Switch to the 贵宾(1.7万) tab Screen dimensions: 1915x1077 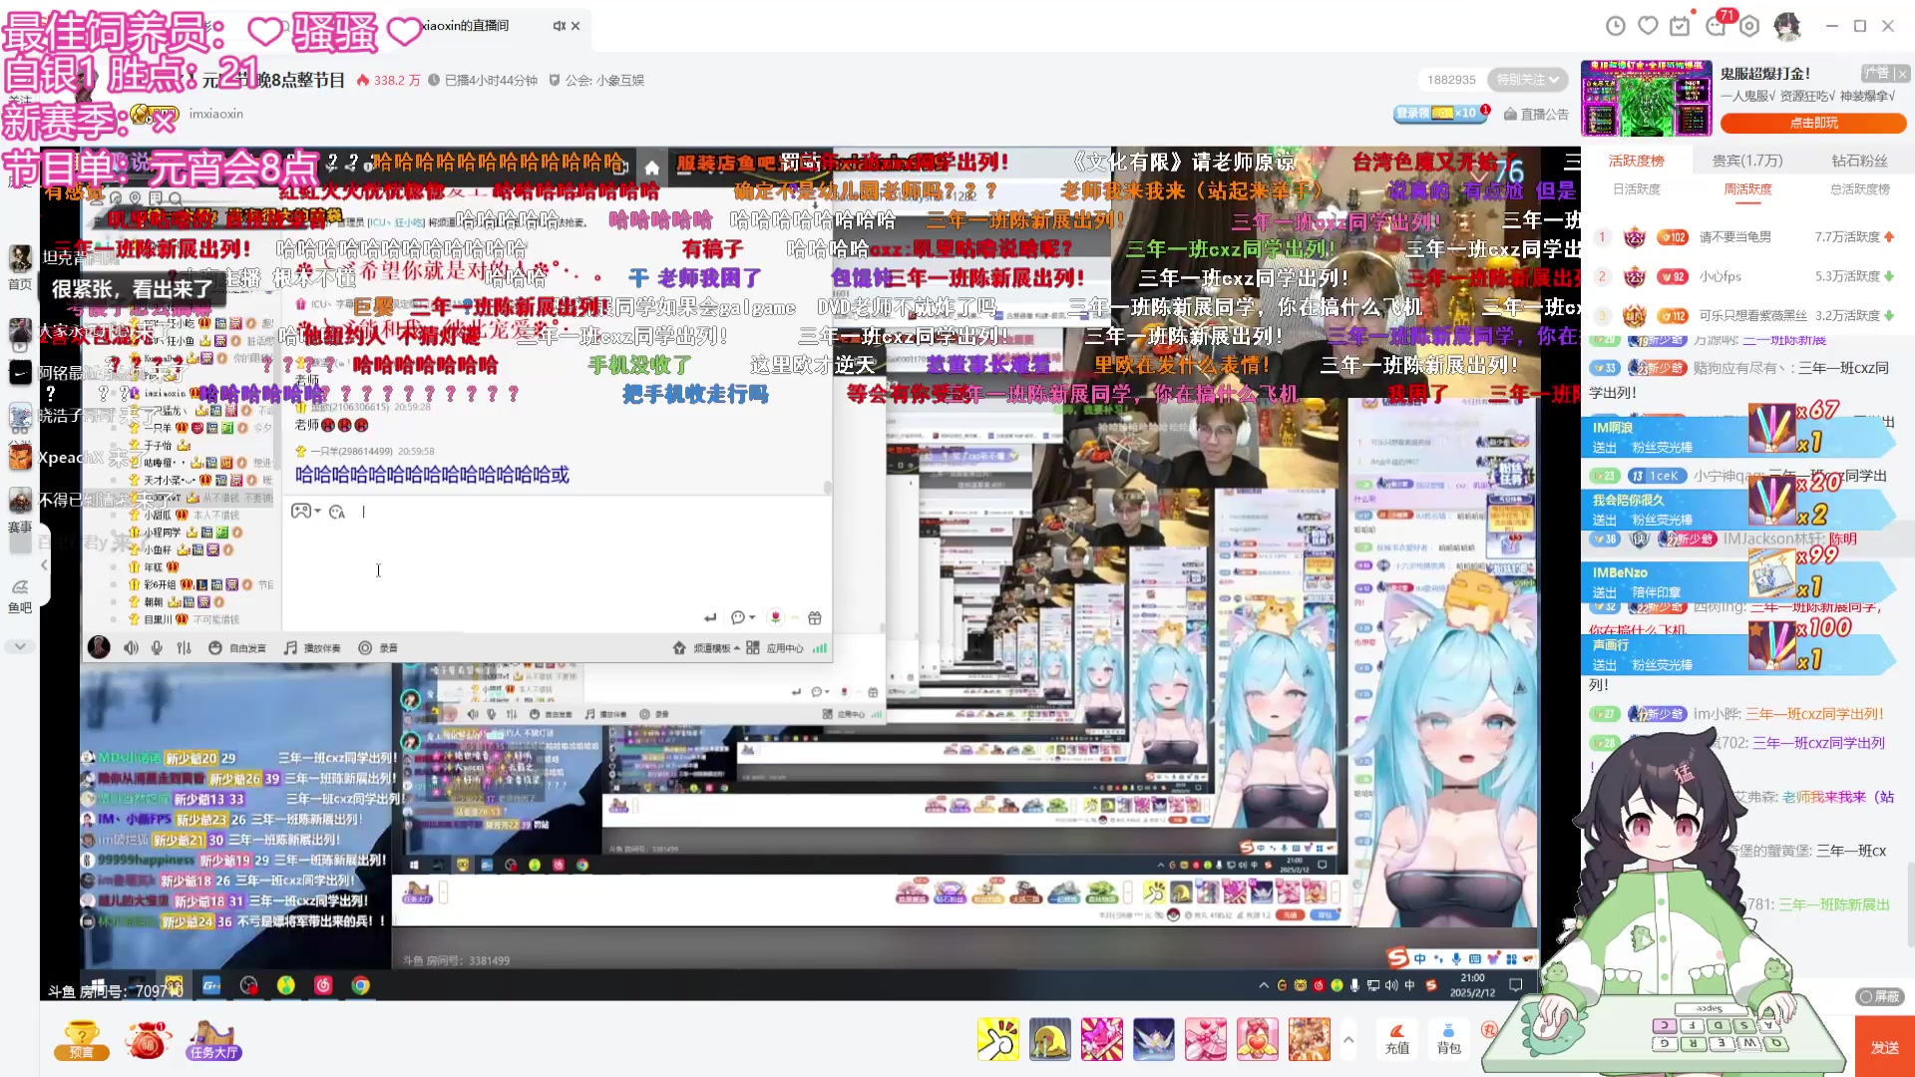[1747, 161]
